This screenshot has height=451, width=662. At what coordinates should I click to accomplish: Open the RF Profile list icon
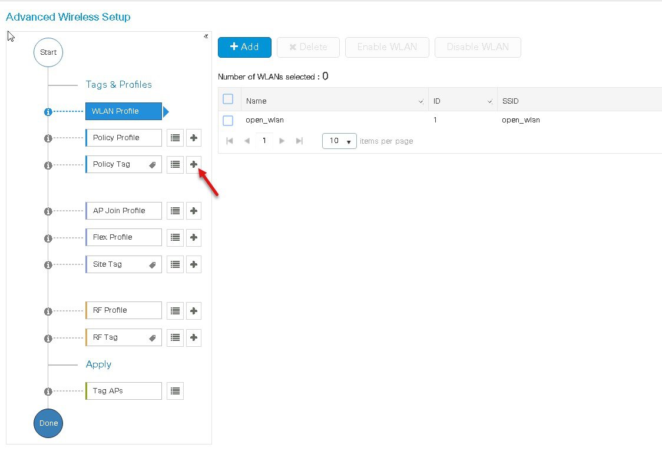click(175, 311)
